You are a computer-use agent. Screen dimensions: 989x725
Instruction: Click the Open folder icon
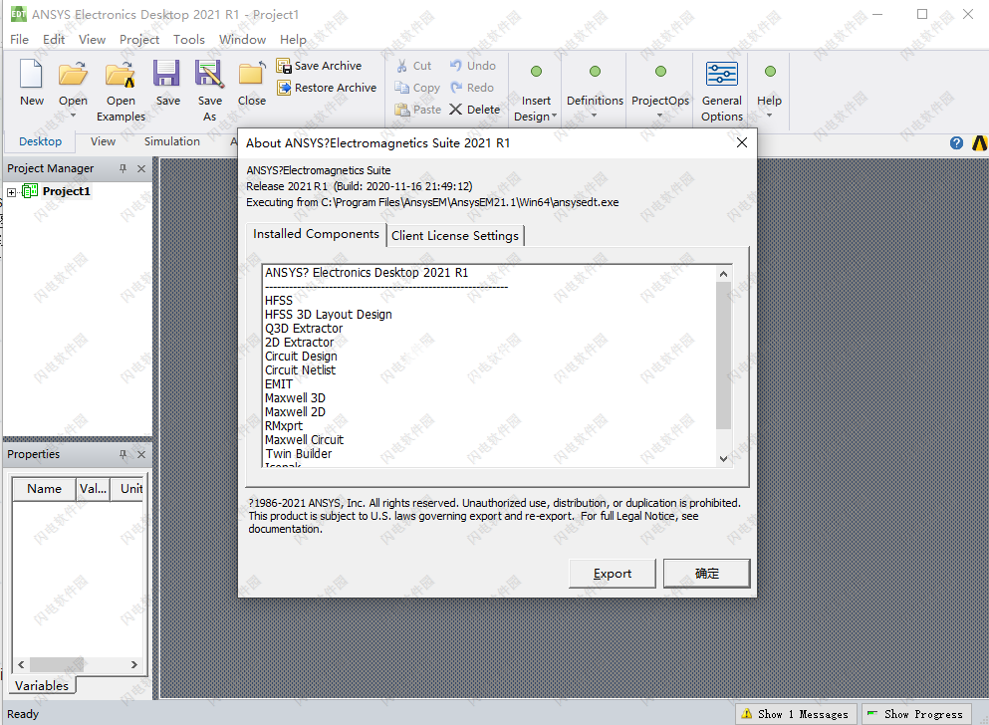(73, 74)
